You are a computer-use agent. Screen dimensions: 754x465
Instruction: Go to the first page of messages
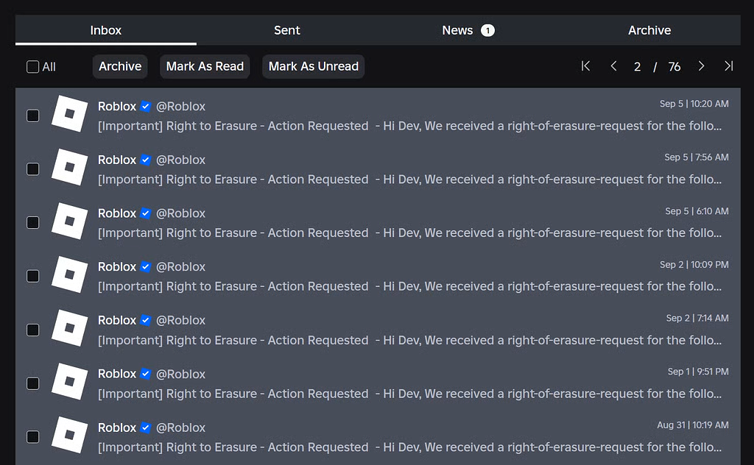586,66
